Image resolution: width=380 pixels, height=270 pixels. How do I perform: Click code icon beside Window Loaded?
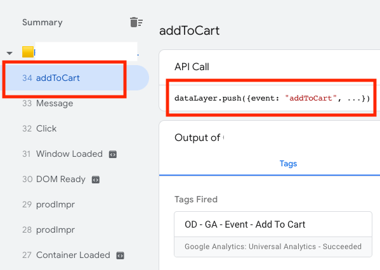click(x=113, y=154)
